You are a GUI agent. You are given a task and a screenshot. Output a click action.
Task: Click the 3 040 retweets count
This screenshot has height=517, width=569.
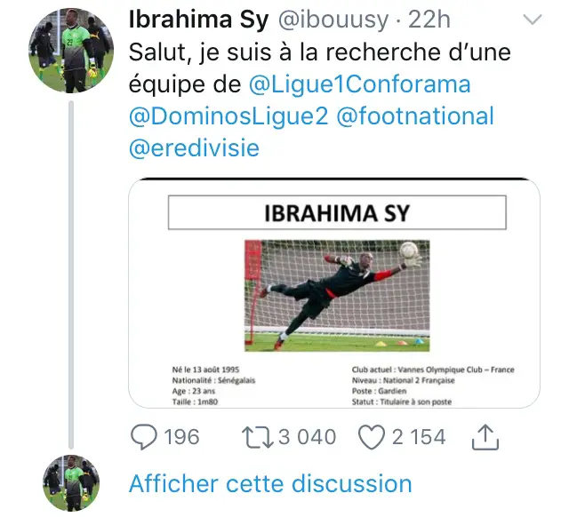pyautogui.click(x=308, y=437)
